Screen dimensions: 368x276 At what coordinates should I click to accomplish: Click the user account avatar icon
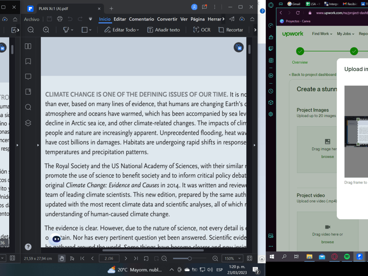(194, 7)
